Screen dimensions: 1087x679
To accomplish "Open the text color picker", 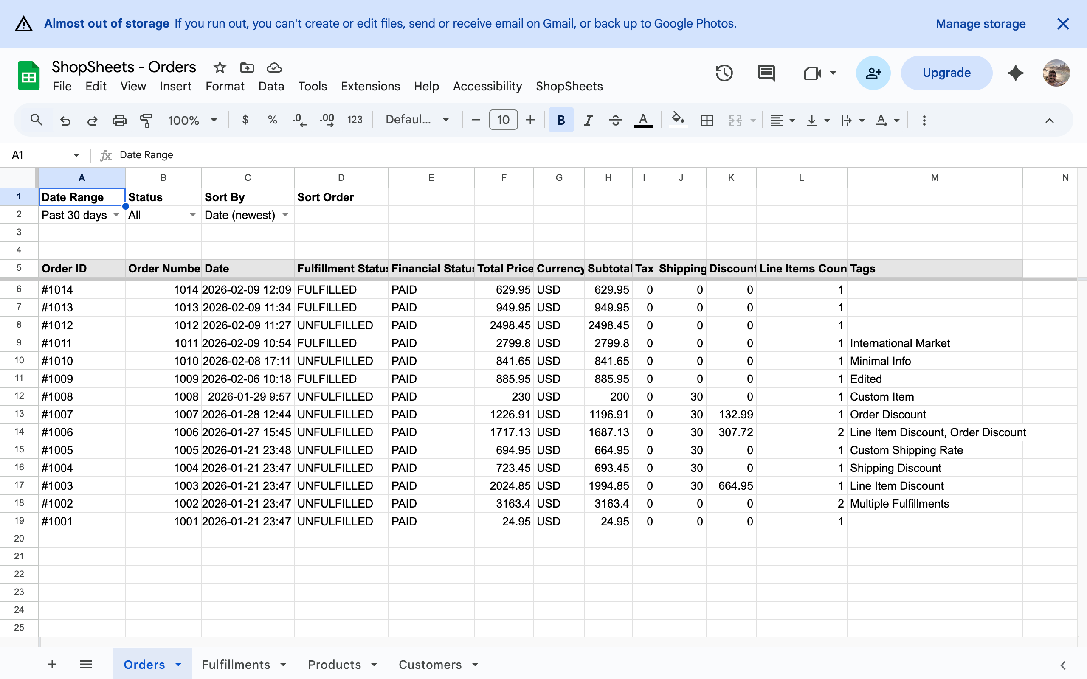I will coord(643,120).
